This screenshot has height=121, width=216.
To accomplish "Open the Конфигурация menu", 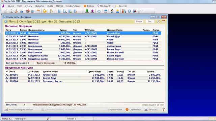I will [73, 6].
